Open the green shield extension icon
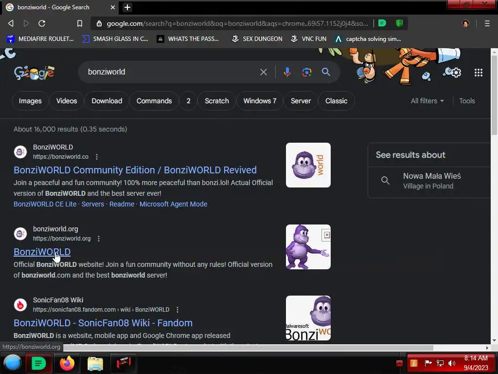This screenshot has height=374, width=498. coord(399,23)
